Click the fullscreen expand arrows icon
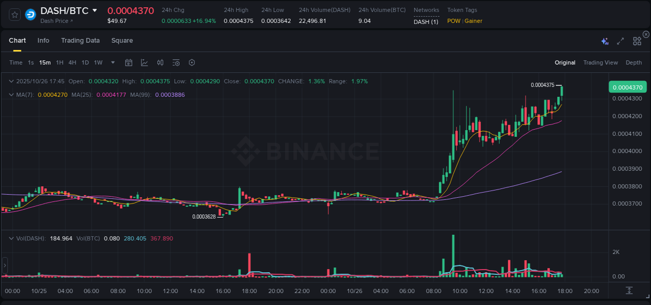 [620, 41]
